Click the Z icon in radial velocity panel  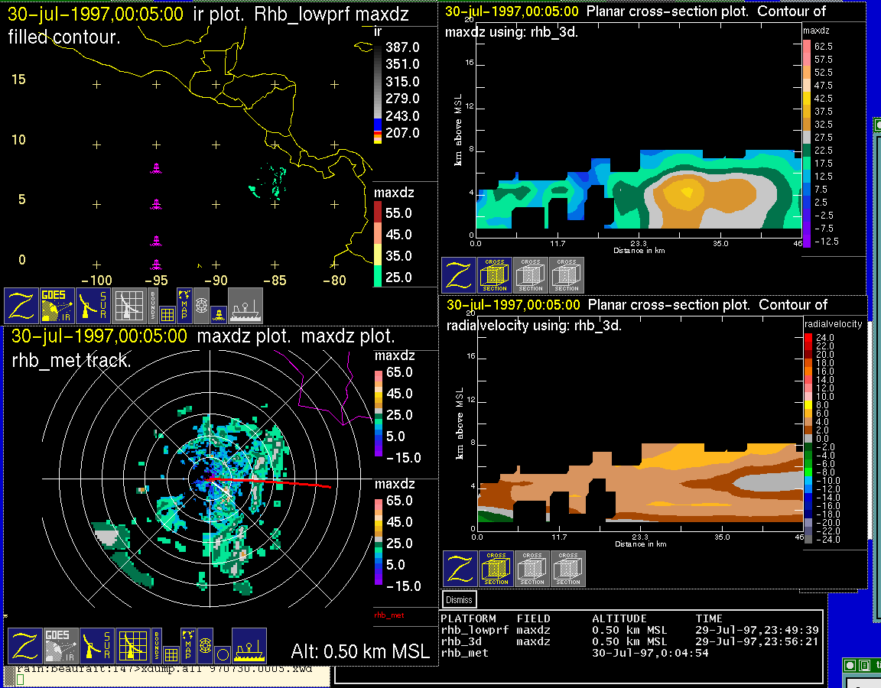[x=460, y=569]
